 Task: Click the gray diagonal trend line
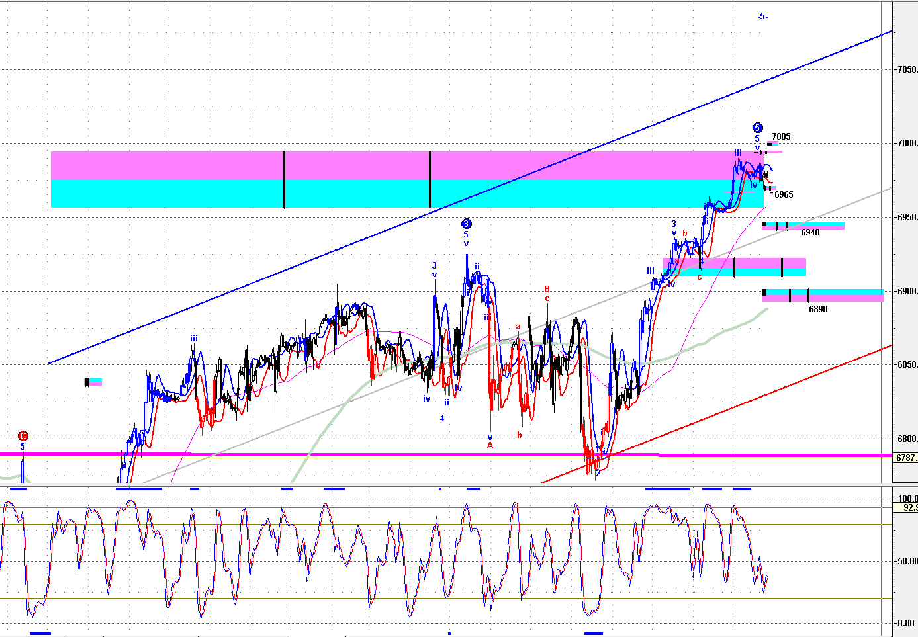tap(518, 336)
